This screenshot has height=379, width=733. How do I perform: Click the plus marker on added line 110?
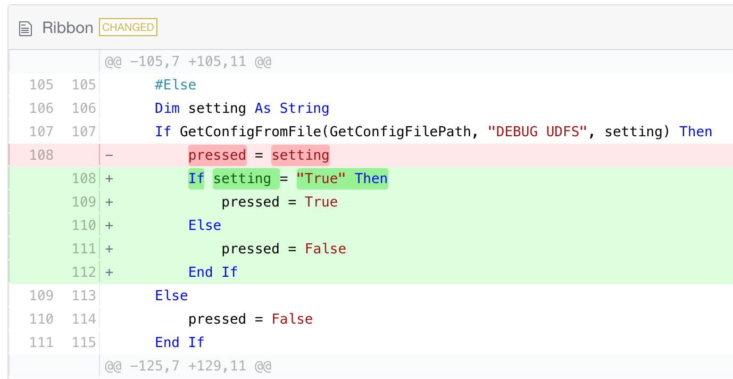pyautogui.click(x=109, y=225)
